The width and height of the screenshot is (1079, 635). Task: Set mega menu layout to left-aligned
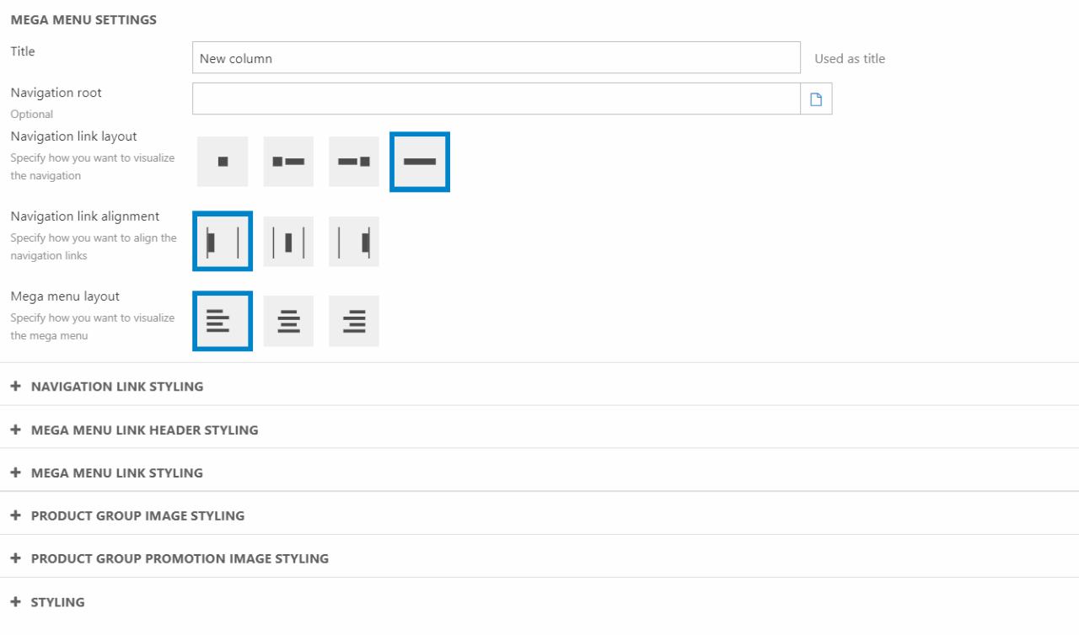pyautogui.click(x=223, y=321)
